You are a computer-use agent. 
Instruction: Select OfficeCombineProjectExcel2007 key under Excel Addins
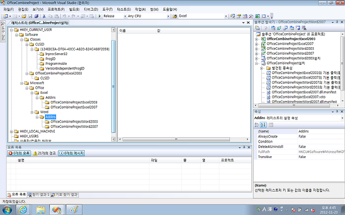(74, 107)
